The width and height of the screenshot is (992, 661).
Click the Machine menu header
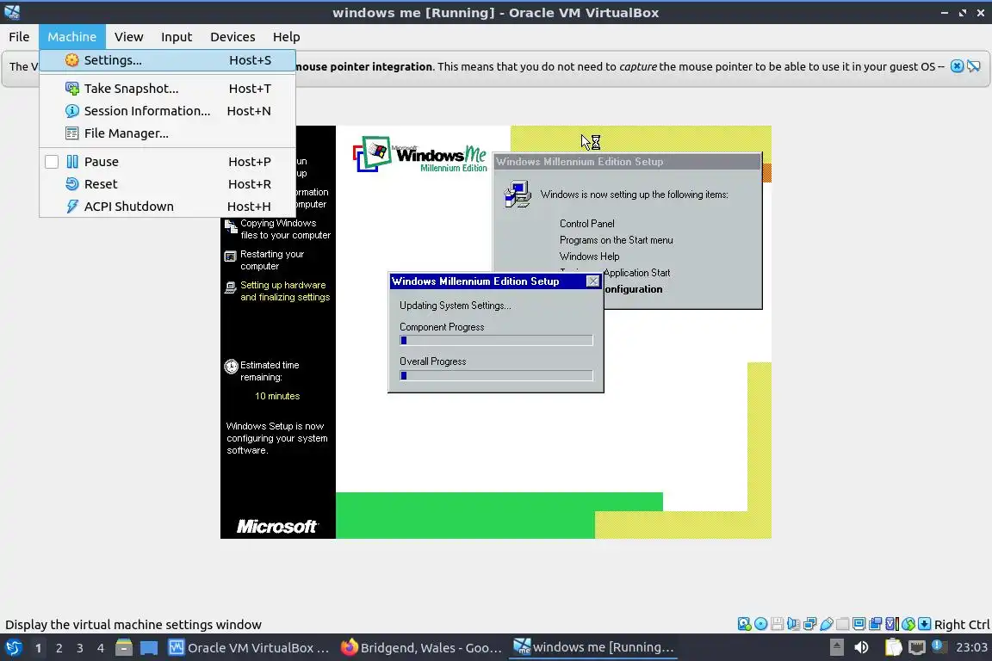(72, 37)
